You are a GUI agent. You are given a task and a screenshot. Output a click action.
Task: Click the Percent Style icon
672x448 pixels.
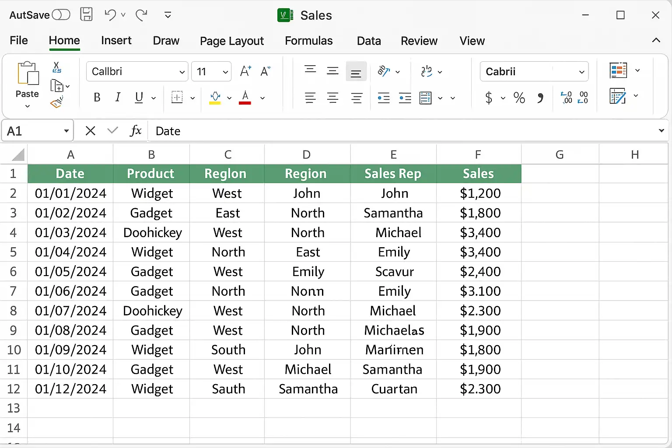[519, 98]
